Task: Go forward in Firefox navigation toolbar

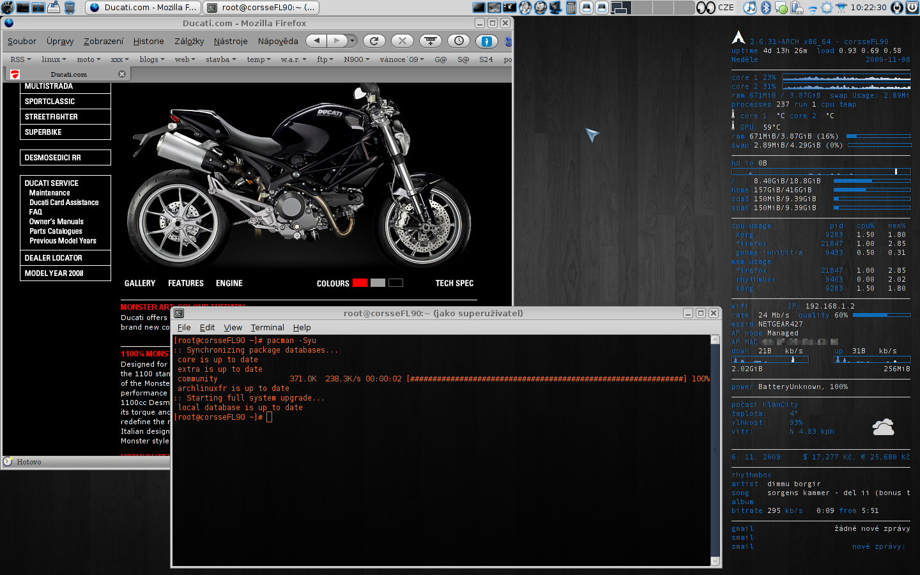Action: (x=337, y=41)
